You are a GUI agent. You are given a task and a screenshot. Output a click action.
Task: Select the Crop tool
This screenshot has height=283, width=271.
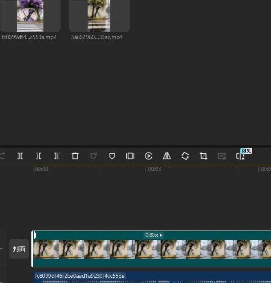[203, 156]
